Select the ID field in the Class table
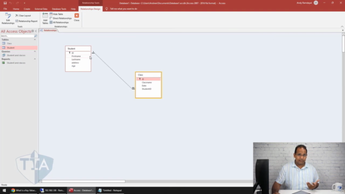Image resolution: width=345 pixels, height=194 pixels. 149,79
